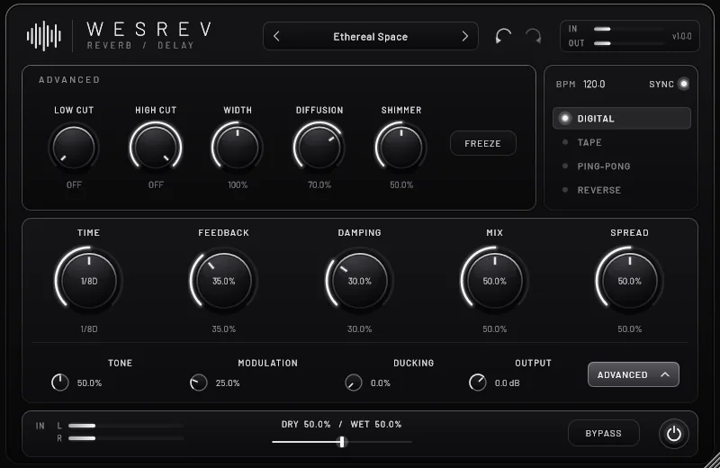Click the top-right IN level meter
This screenshot has width=720, height=468.
tap(628, 29)
